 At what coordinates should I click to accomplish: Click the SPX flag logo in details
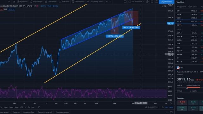[178, 68]
